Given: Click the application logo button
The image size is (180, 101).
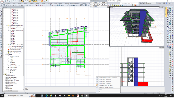Looking at the screenshot, I should [x=2, y=2].
